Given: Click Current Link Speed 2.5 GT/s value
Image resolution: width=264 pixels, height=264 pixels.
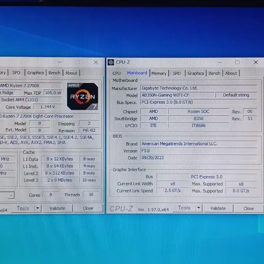Looking at the screenshot, I should coord(173,190).
